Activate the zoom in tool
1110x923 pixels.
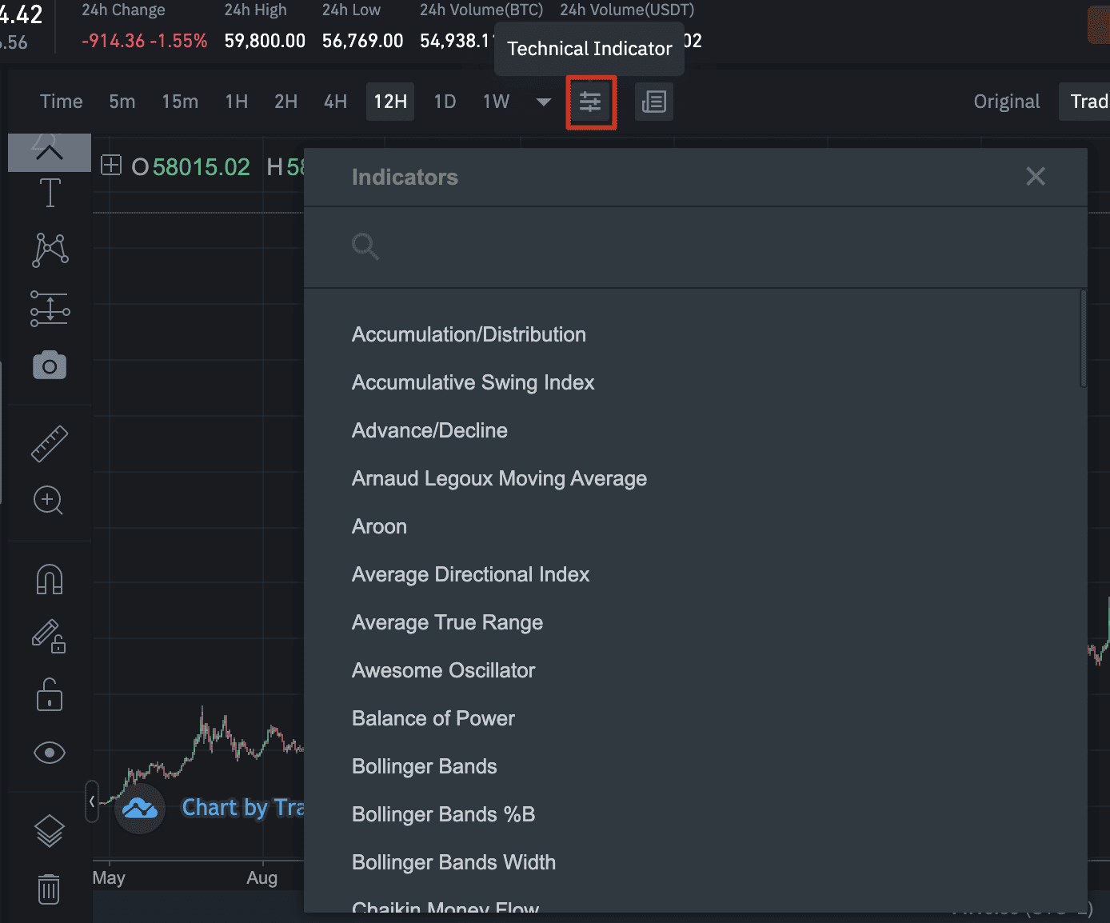[x=49, y=501]
